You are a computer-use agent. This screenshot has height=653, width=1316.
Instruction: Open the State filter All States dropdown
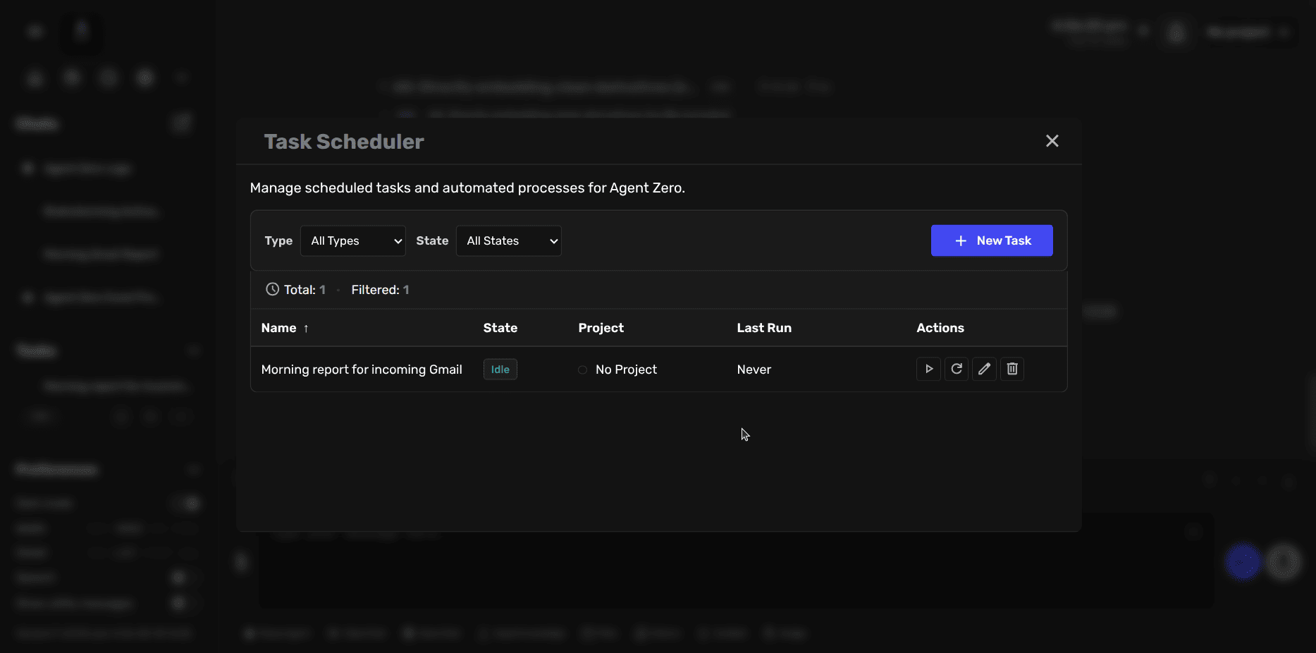pyautogui.click(x=508, y=240)
